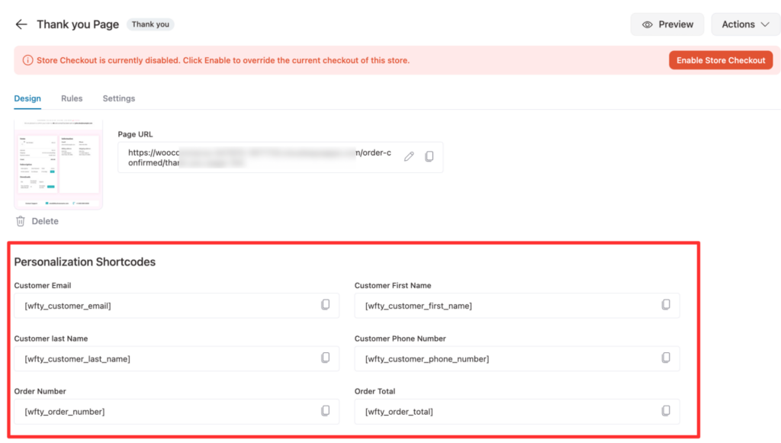Image resolution: width=781 pixels, height=443 pixels.
Task: Click Enable Store Checkout
Action: [720, 59]
